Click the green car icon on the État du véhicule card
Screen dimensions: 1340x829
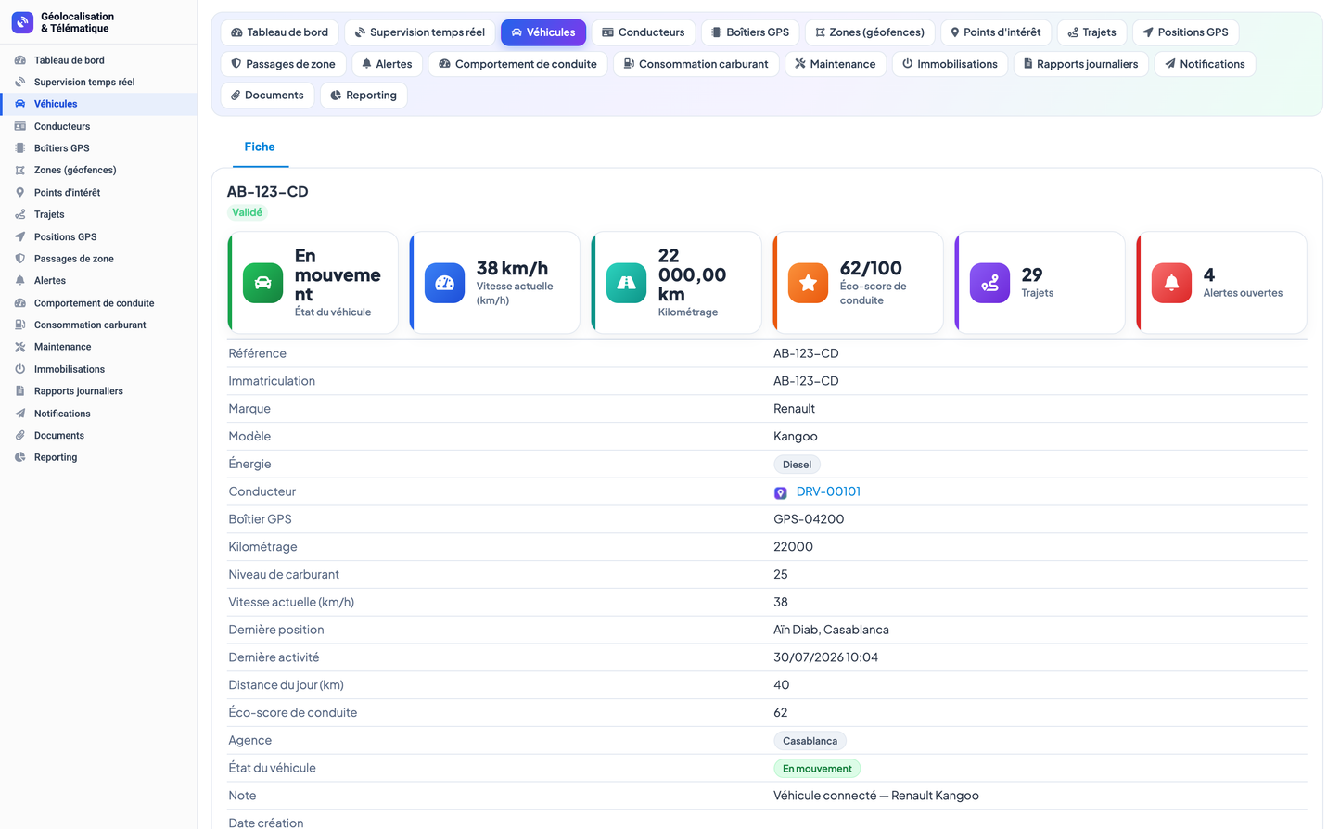coord(263,283)
